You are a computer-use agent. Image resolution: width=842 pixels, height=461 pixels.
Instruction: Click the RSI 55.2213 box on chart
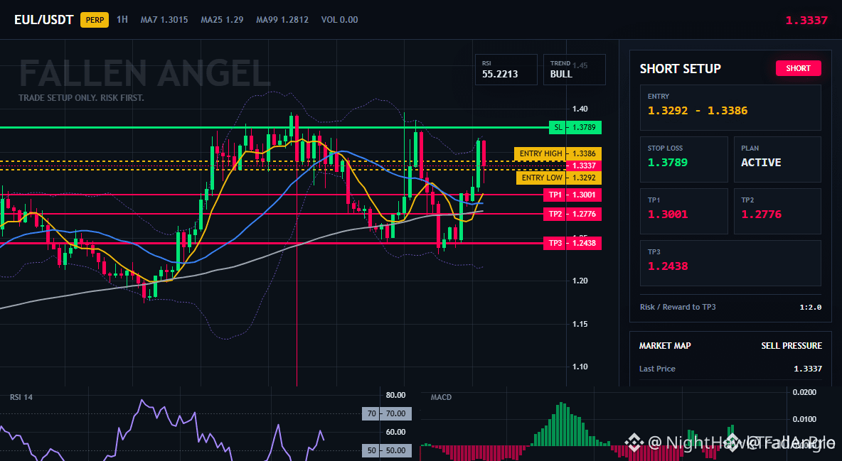[506, 69]
